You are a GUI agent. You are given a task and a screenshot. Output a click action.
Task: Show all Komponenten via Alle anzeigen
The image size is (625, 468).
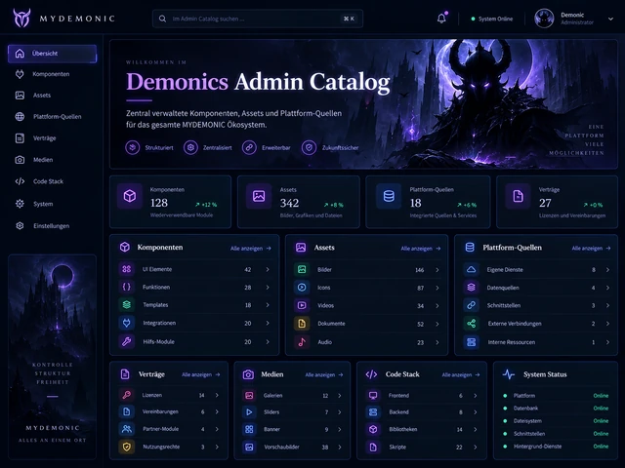pyautogui.click(x=251, y=249)
